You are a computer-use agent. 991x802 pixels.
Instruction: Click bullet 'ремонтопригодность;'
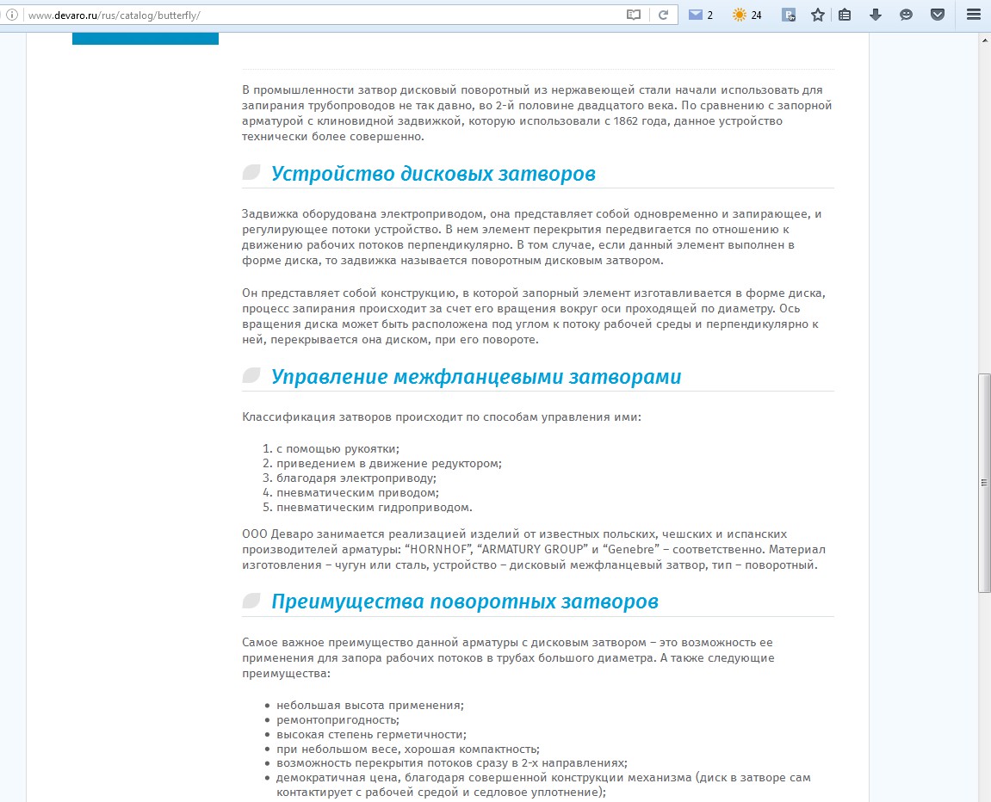pos(338,720)
